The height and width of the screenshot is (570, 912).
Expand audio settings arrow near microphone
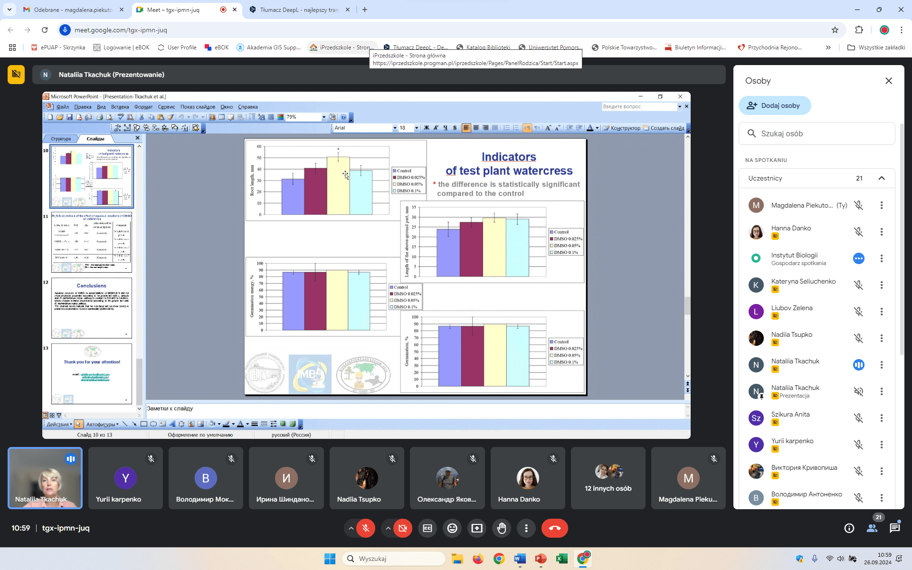351,528
